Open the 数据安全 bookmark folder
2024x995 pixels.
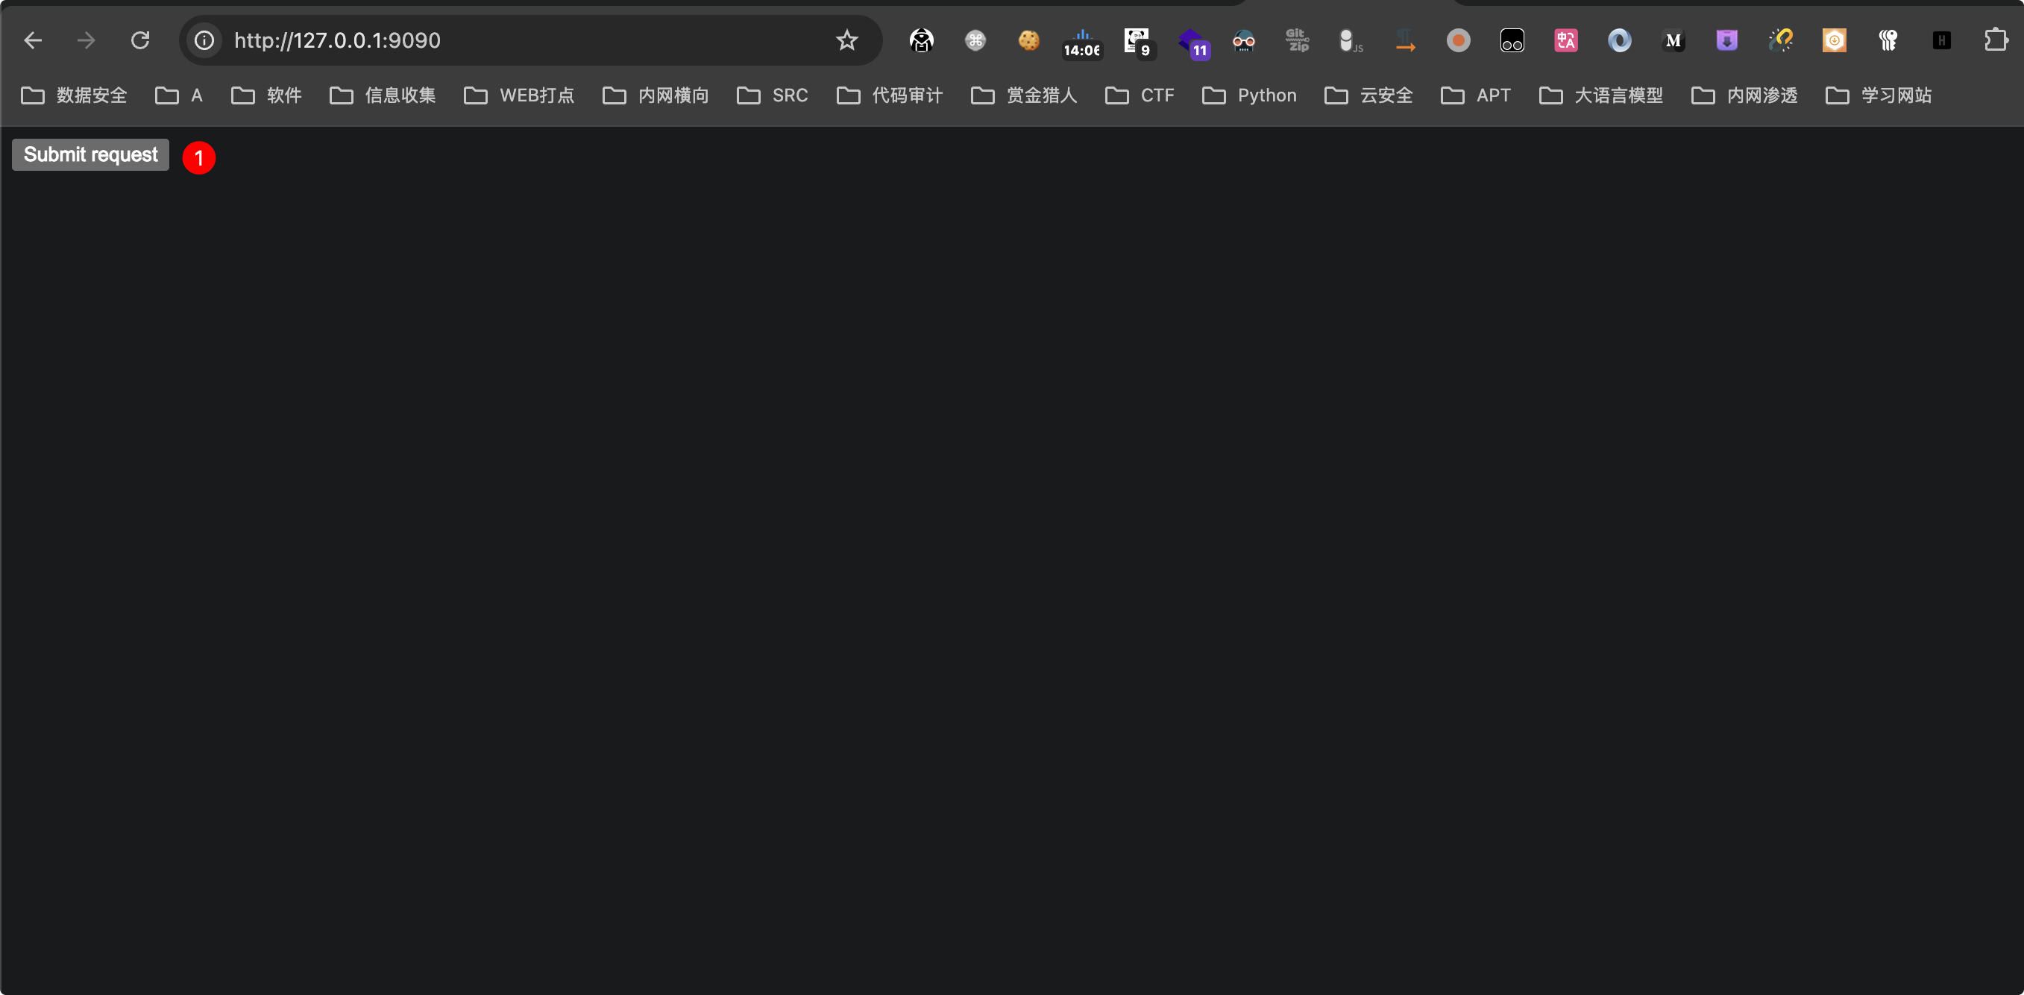pos(74,95)
